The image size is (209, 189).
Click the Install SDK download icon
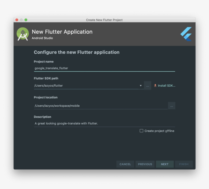[155, 86]
